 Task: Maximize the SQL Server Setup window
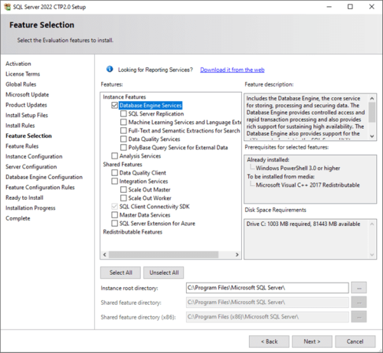click(350, 7)
